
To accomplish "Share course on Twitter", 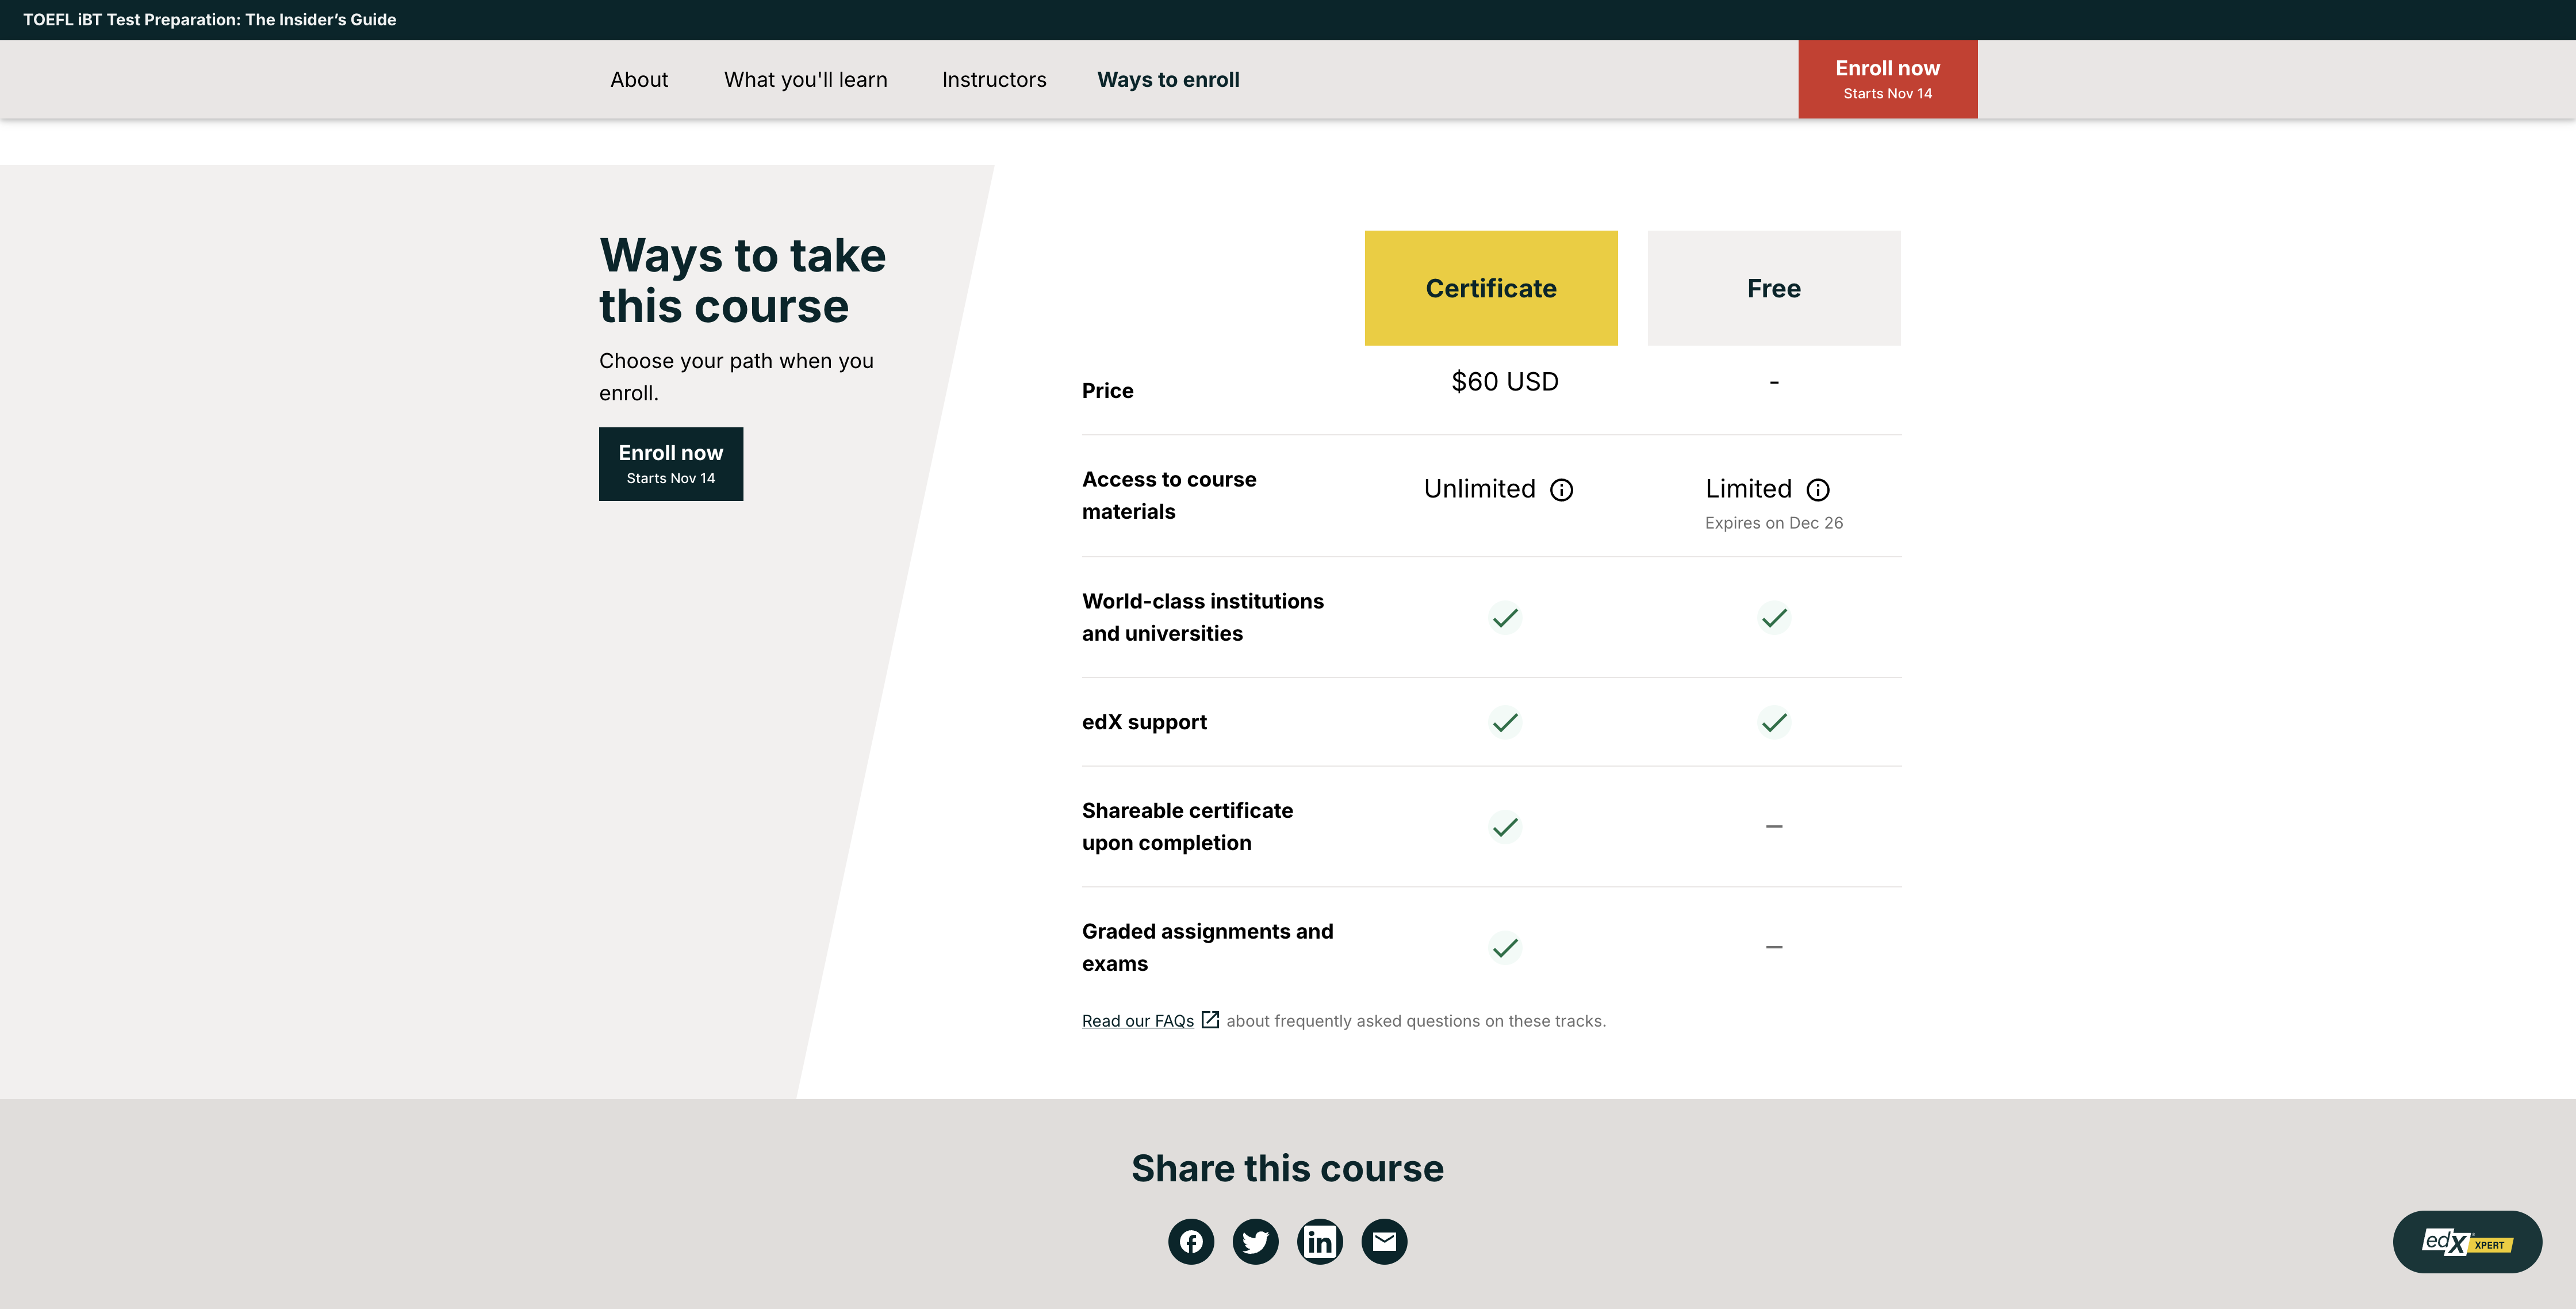I will [x=1255, y=1242].
